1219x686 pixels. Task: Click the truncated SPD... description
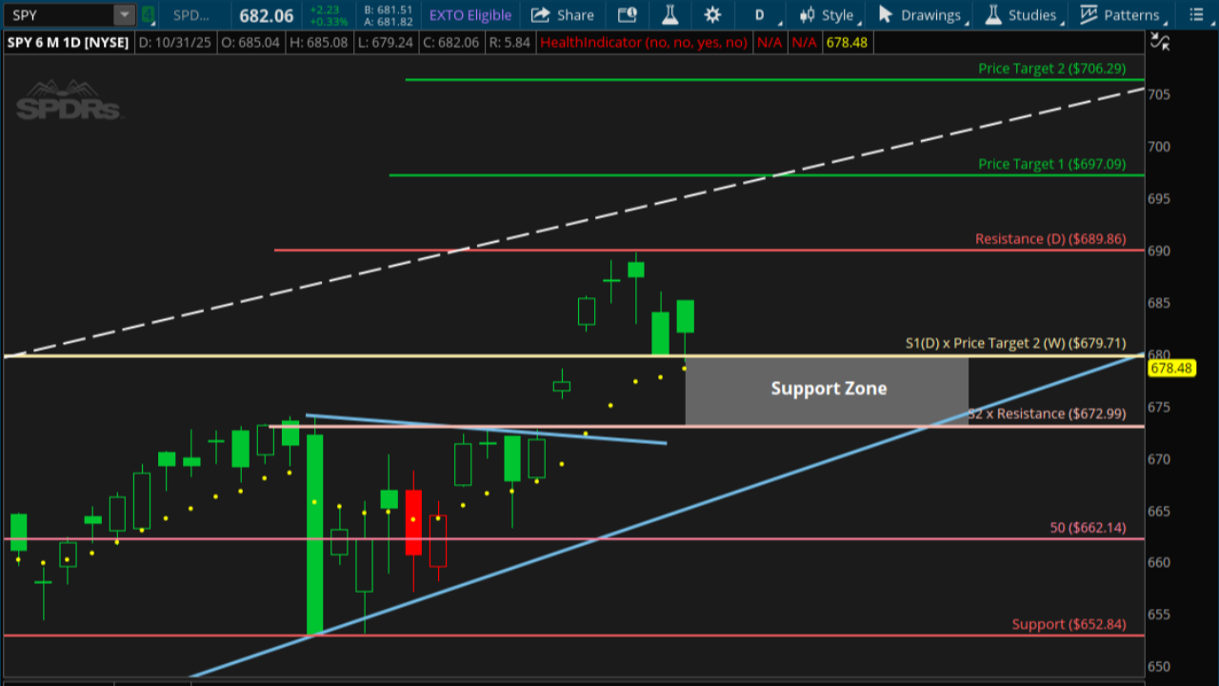193,15
